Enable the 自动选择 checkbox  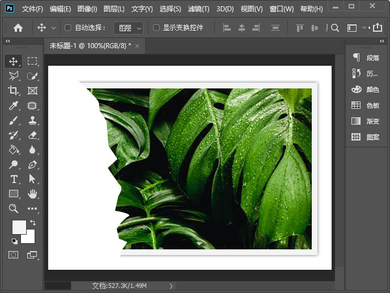point(68,28)
